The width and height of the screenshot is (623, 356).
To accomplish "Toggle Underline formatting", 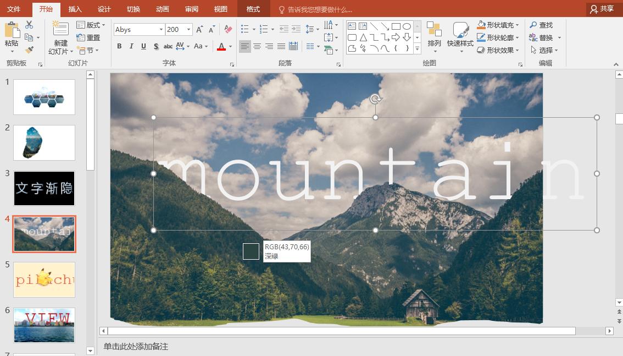I will coord(143,46).
